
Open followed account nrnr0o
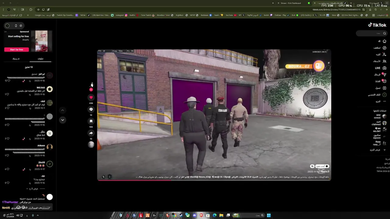tap(380, 116)
